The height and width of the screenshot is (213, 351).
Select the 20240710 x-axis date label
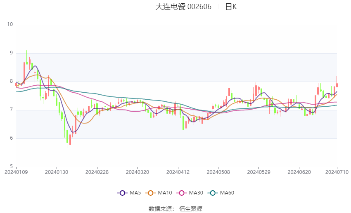click(x=337, y=172)
